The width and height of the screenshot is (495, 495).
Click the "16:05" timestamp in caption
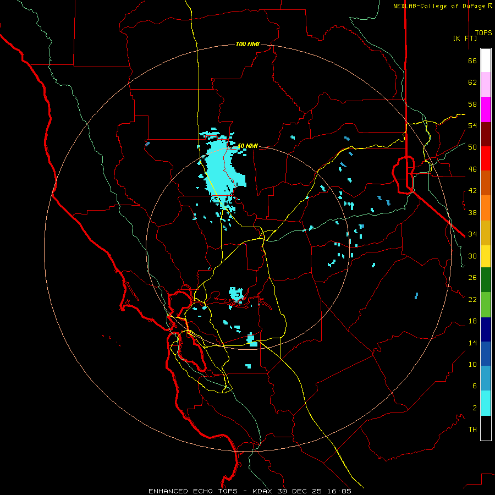tap(339, 491)
